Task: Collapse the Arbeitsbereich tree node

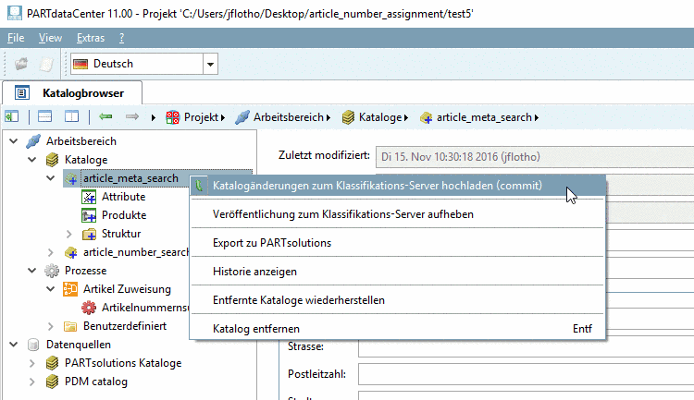Action: point(13,141)
